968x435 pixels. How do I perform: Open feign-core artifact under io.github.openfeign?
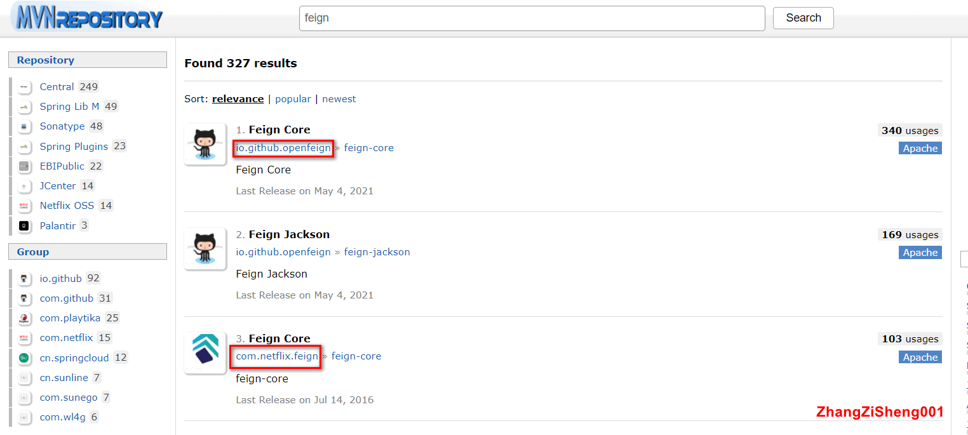tap(369, 148)
